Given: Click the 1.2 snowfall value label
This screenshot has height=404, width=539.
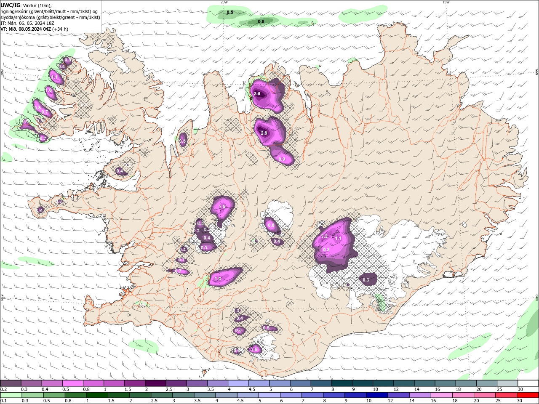Looking at the screenshot, I should pos(324,237).
